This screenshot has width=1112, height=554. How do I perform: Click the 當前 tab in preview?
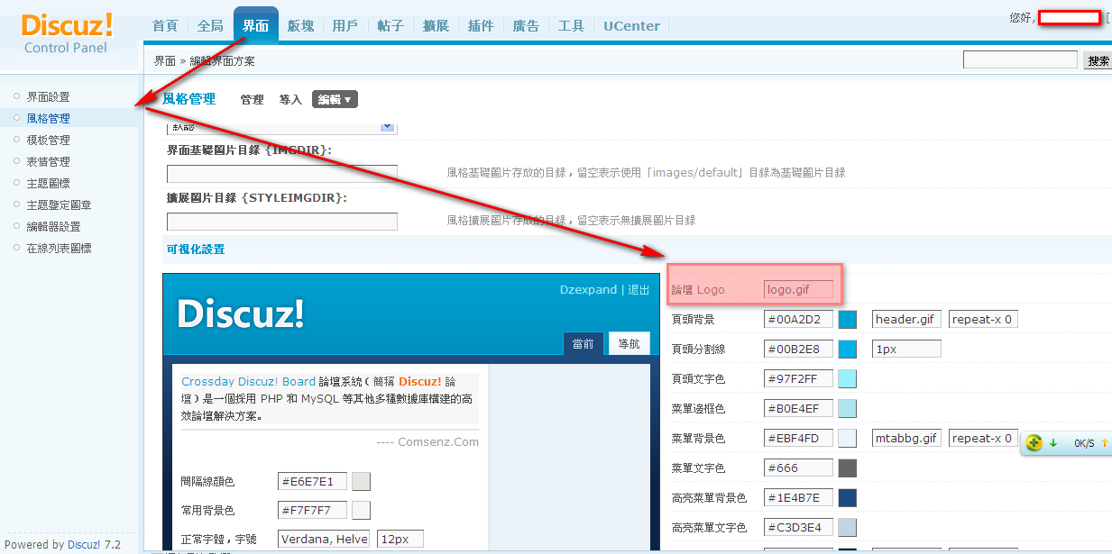[583, 343]
